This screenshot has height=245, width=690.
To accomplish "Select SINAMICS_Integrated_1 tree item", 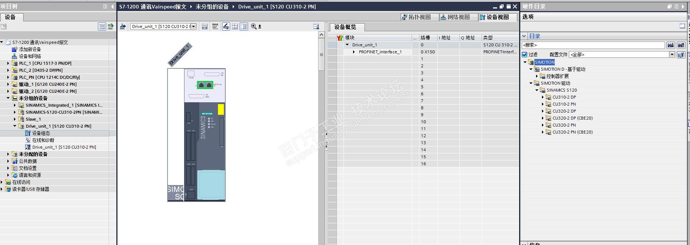I will pos(64,105).
